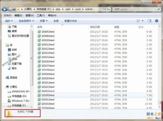Viewport: 163px width, 121px height.
Task: Expand the arrow after php in breadcrumb
Action: tap(63, 9)
